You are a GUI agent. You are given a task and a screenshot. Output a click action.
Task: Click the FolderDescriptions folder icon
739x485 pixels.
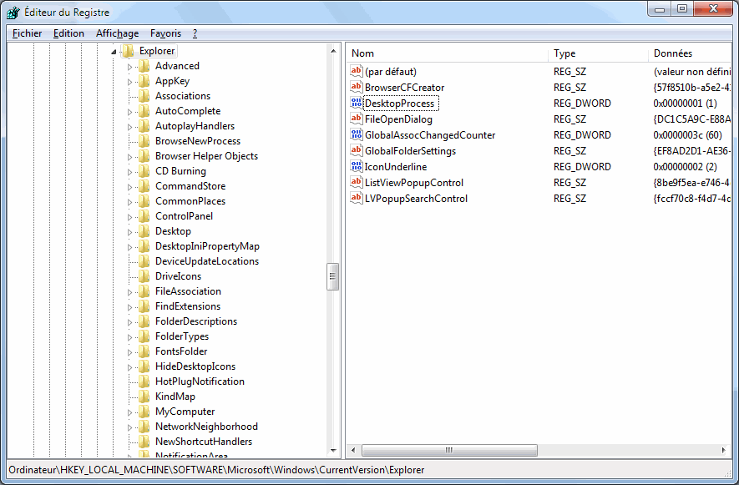[144, 321]
